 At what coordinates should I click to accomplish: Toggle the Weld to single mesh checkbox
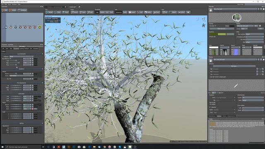214,77
